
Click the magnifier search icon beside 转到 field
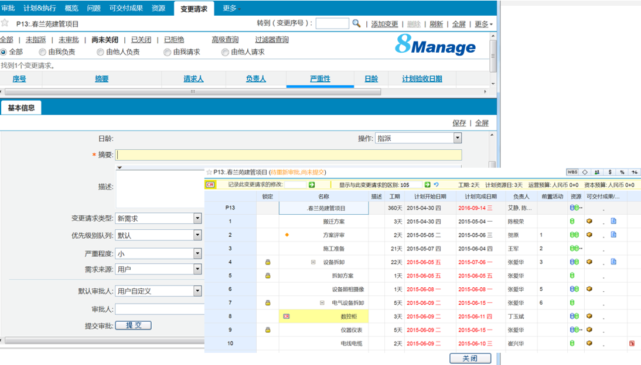[356, 23]
